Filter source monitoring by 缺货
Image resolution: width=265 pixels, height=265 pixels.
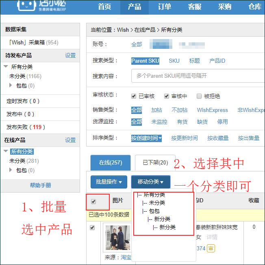pyautogui.click(x=202, y=122)
